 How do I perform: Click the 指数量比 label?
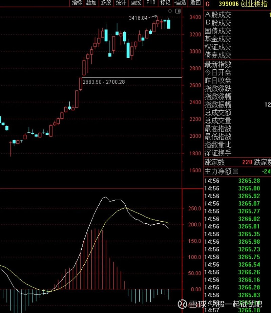[x=218, y=145]
